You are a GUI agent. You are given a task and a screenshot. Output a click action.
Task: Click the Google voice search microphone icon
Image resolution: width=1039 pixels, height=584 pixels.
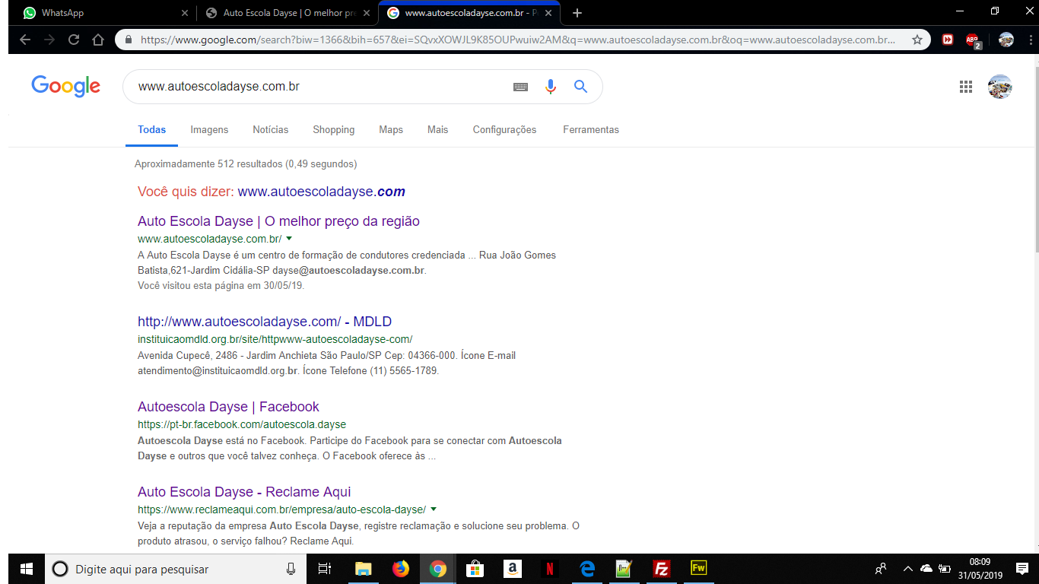pos(551,87)
